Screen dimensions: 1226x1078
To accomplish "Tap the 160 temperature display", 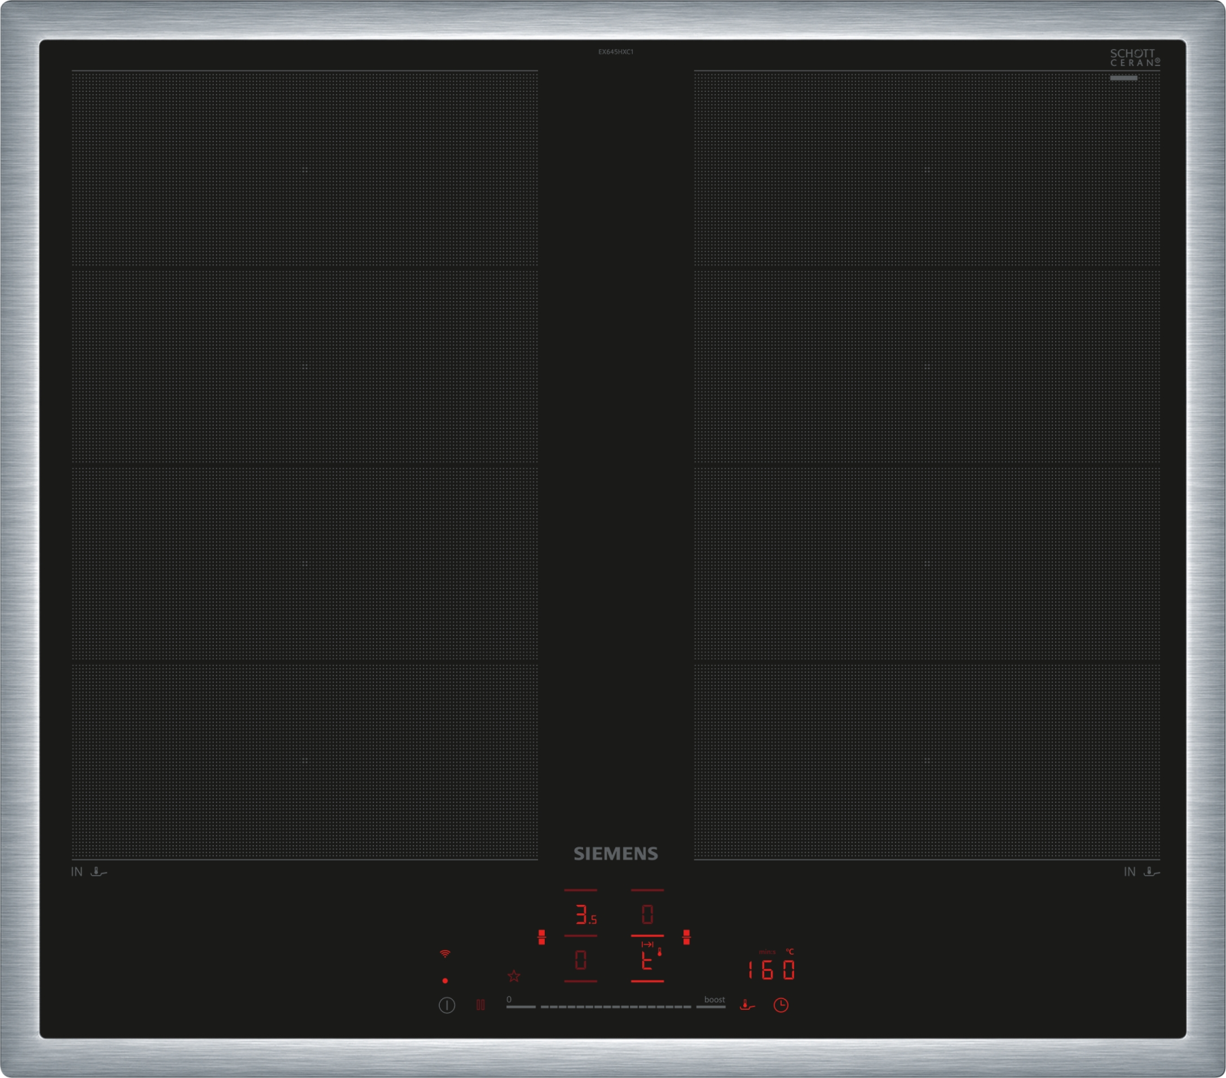I will point(772,970).
